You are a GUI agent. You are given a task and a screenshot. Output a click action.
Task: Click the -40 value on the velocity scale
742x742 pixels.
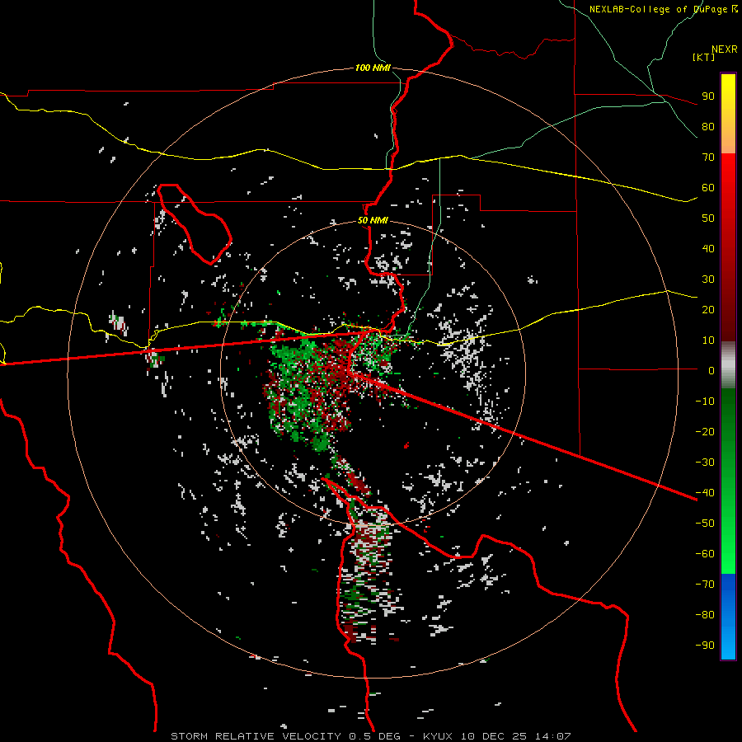click(x=705, y=493)
